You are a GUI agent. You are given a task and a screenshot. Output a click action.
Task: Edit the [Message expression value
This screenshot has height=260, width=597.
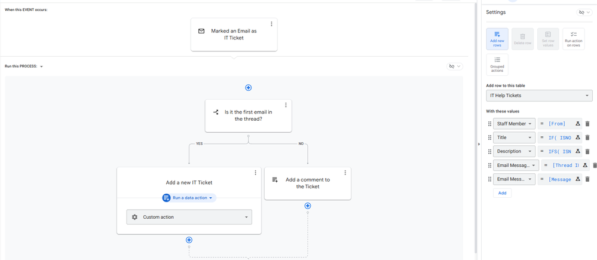tap(560, 179)
